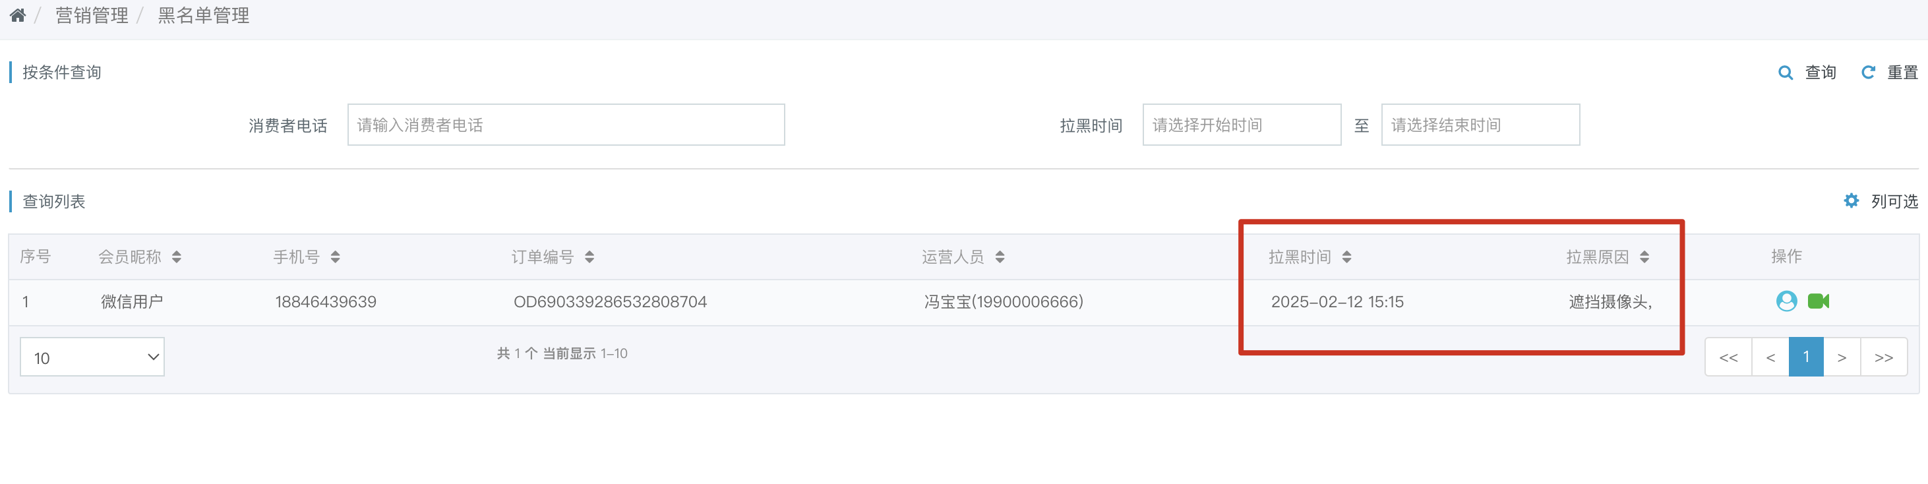This screenshot has height=484, width=1928.
Task: Open column options gear icon
Action: [x=1851, y=200]
